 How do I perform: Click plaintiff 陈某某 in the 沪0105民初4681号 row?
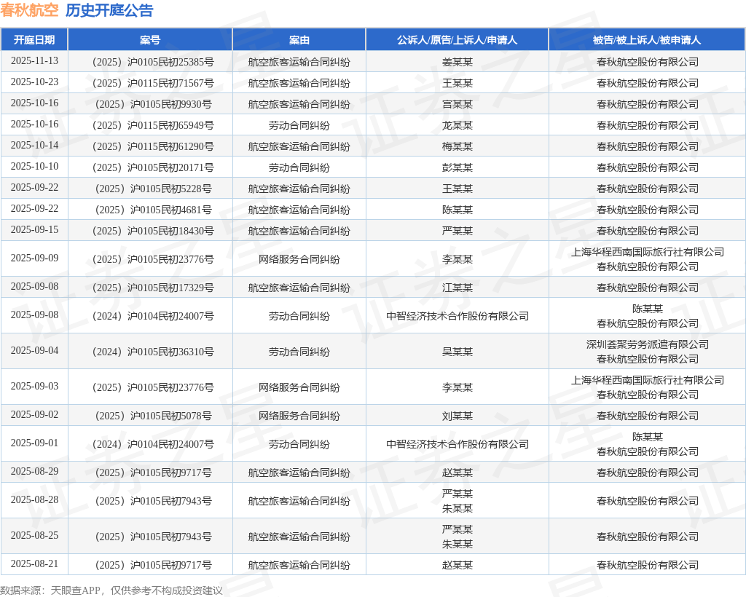(x=458, y=210)
